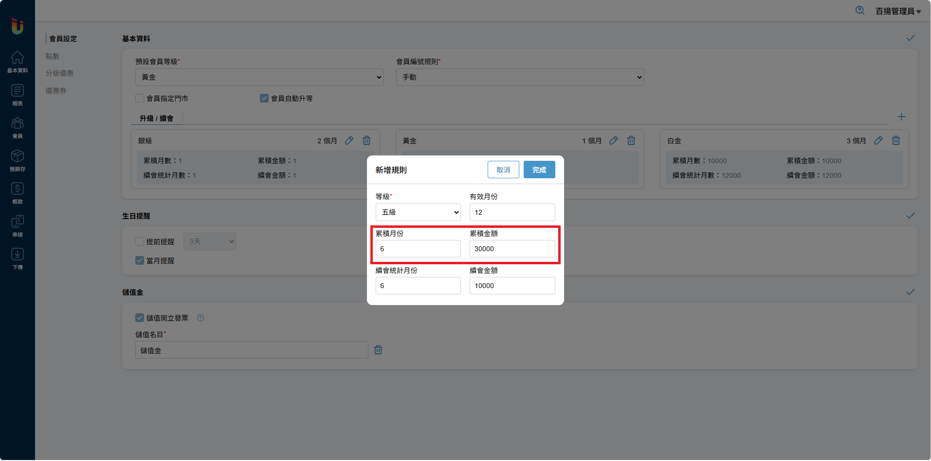Open the 進銷存 inventory sidebar icon
The height and width of the screenshot is (461, 931).
click(x=18, y=160)
